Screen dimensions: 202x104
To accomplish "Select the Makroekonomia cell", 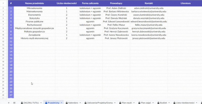I will [x=34, y=12].
